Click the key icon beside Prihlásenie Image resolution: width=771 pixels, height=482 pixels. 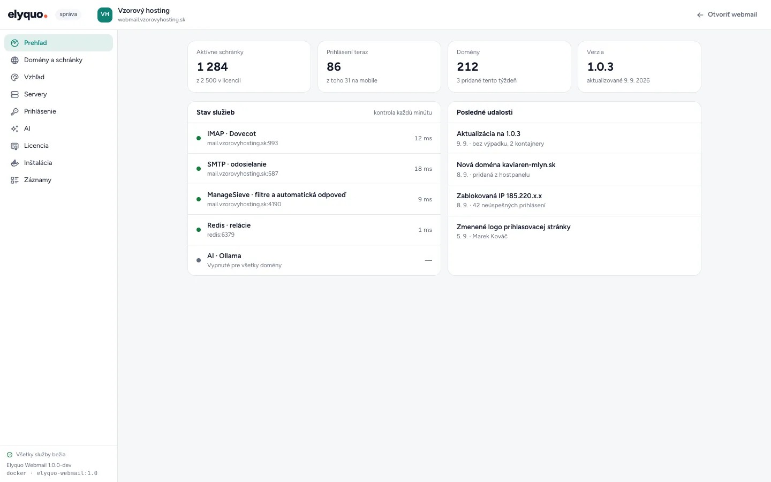pos(15,111)
